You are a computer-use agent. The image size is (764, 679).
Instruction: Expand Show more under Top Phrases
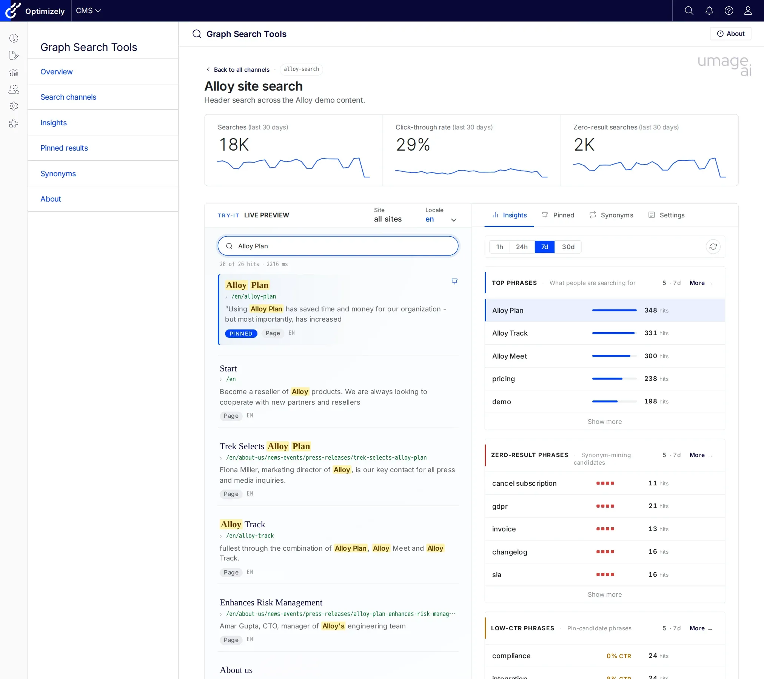coord(604,422)
